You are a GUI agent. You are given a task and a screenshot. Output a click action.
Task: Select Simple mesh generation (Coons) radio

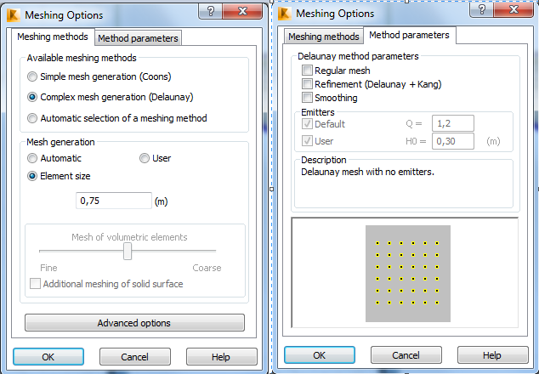pyautogui.click(x=32, y=76)
